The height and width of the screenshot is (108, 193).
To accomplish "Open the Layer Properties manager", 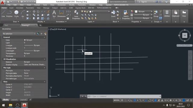I will (76, 15).
